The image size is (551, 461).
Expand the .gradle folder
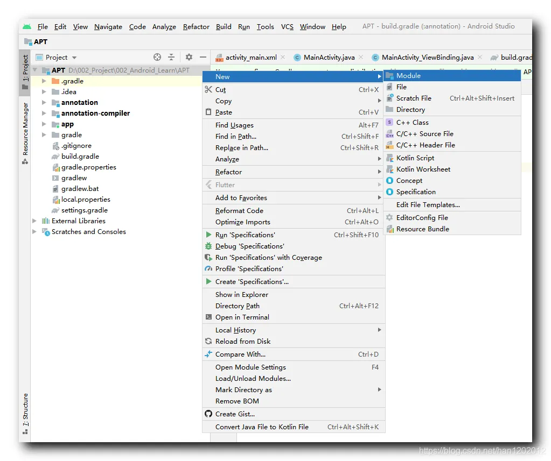44,81
